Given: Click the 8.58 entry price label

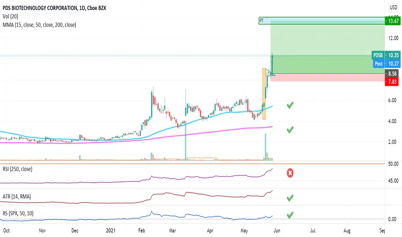Looking at the screenshot, I should click(x=392, y=74).
